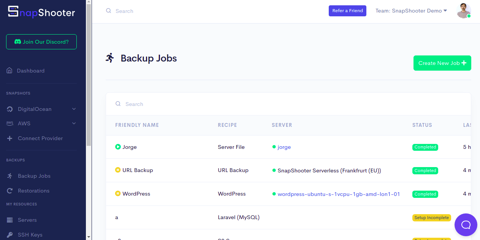Focus the top bar search field

point(213,11)
